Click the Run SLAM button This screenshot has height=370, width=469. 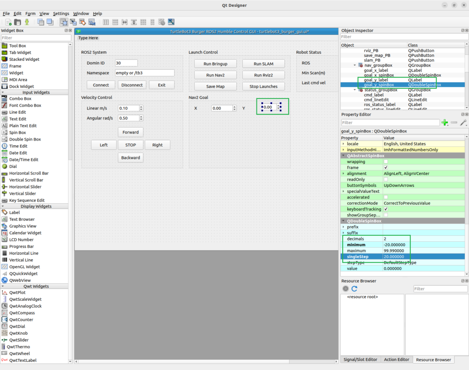[263, 64]
